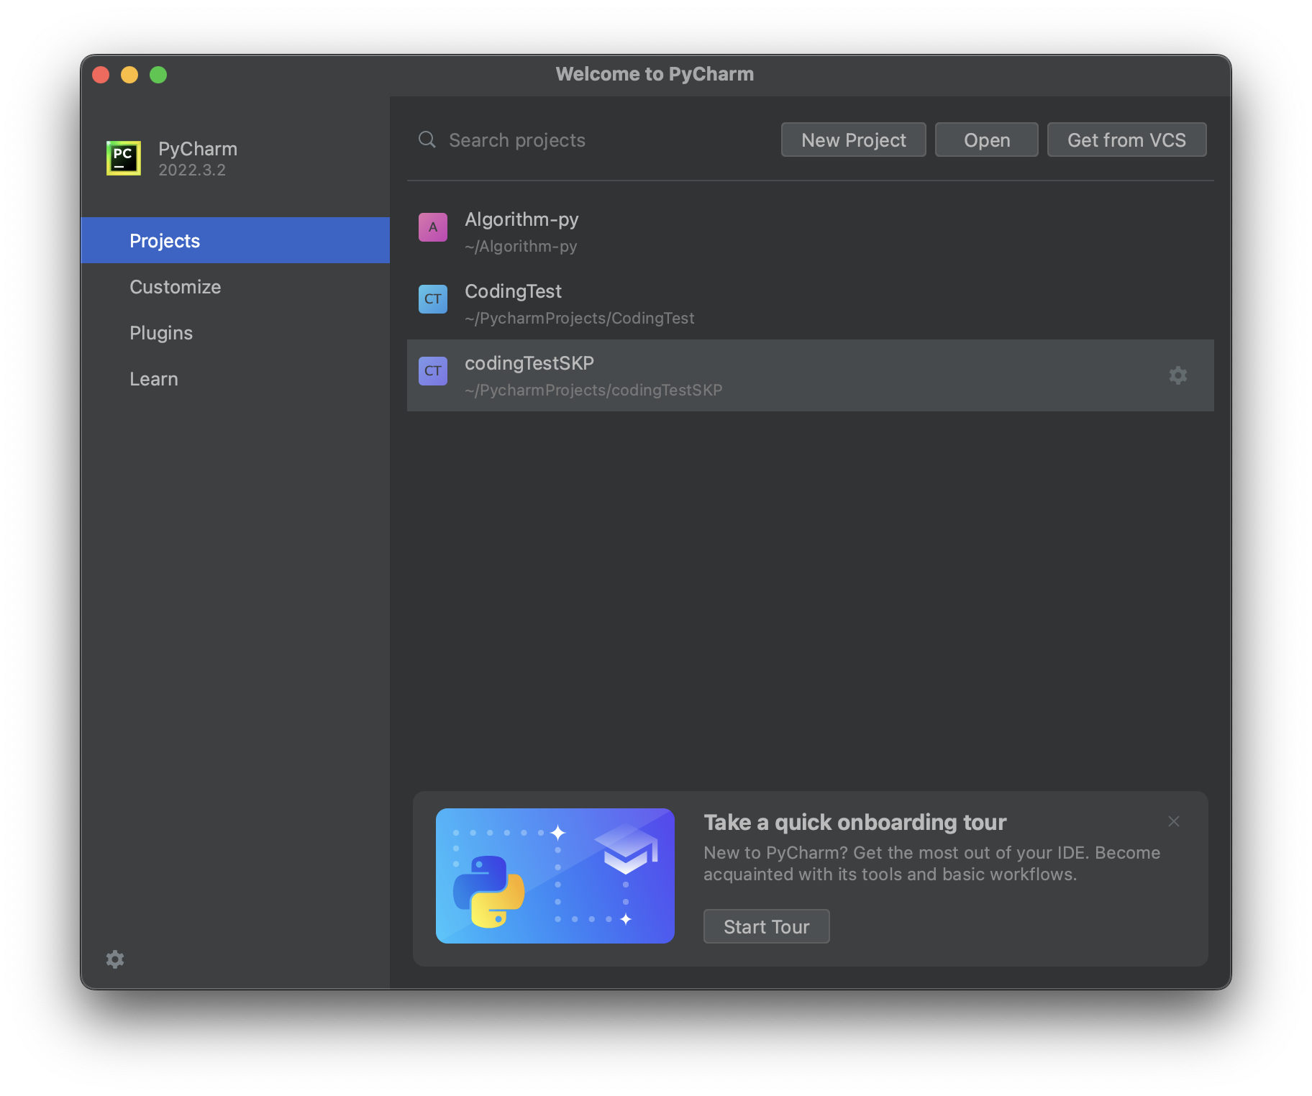
Task: Close the Welcome to PyCharm window
Action: click(x=101, y=75)
